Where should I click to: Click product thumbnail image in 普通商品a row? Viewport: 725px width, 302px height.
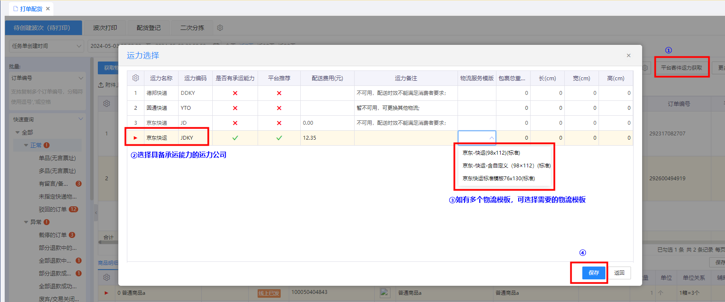385,293
